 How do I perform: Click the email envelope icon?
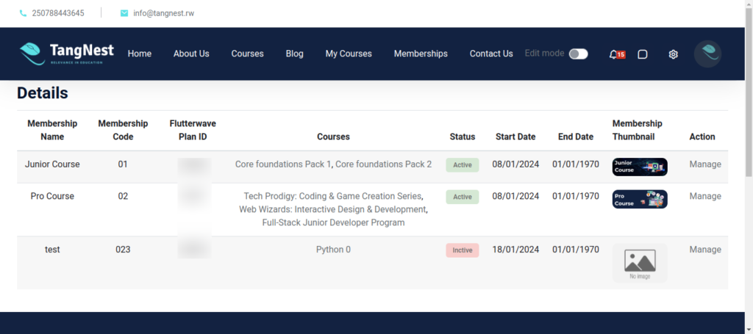[124, 13]
